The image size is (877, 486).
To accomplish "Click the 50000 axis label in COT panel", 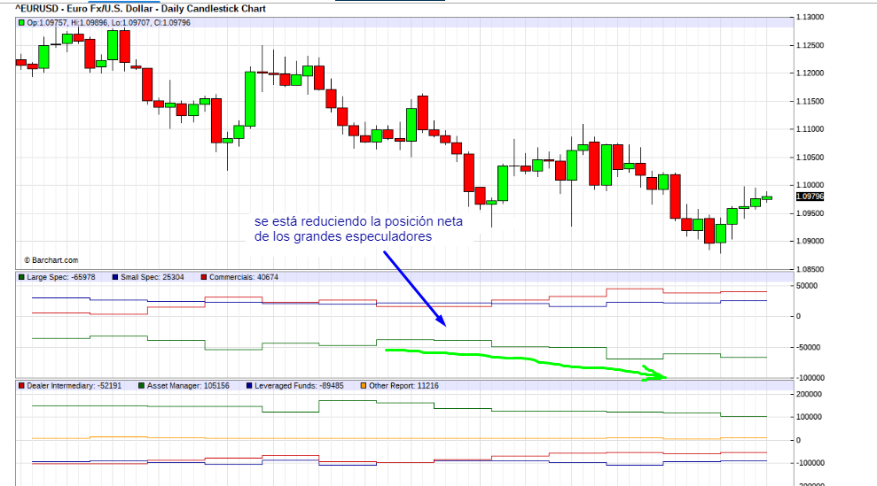I will pos(807,286).
